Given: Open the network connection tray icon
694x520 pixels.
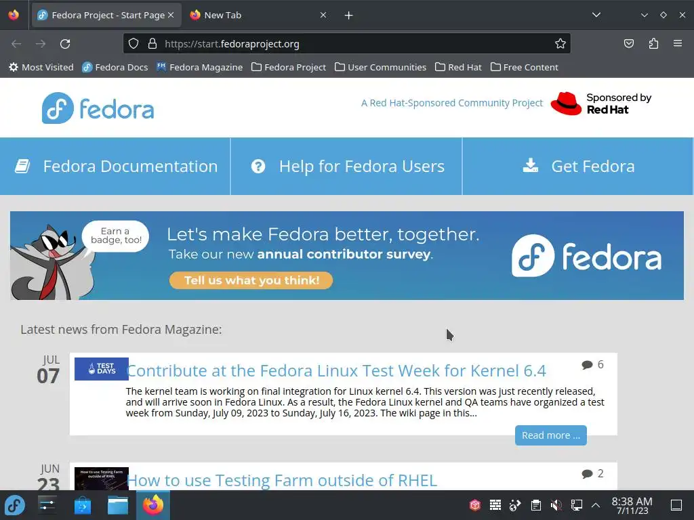Looking at the screenshot, I should click(577, 505).
